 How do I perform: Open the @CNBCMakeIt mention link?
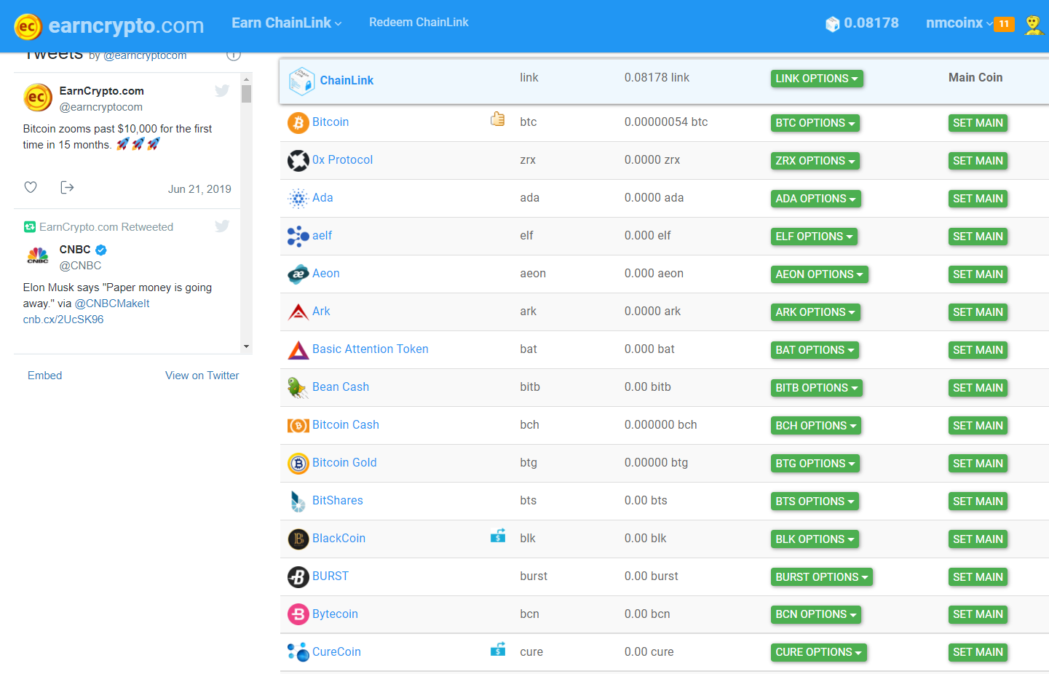(112, 304)
